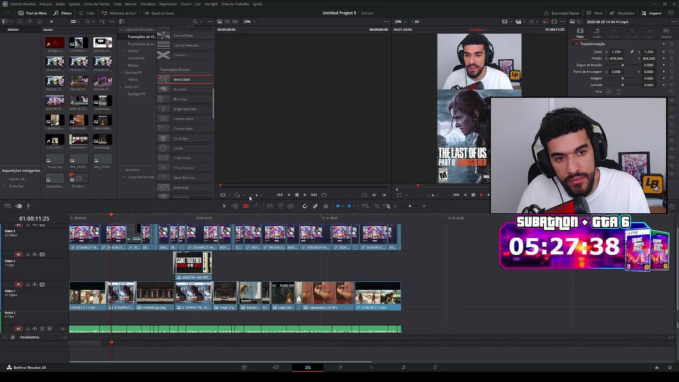Collapse the Transições Fusion section
The height and width of the screenshot is (382, 679).
208,70
